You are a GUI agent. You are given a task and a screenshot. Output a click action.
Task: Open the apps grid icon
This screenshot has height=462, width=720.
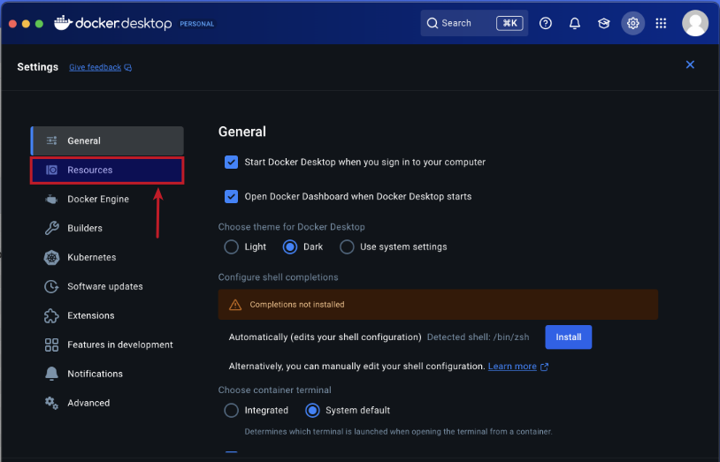point(661,23)
